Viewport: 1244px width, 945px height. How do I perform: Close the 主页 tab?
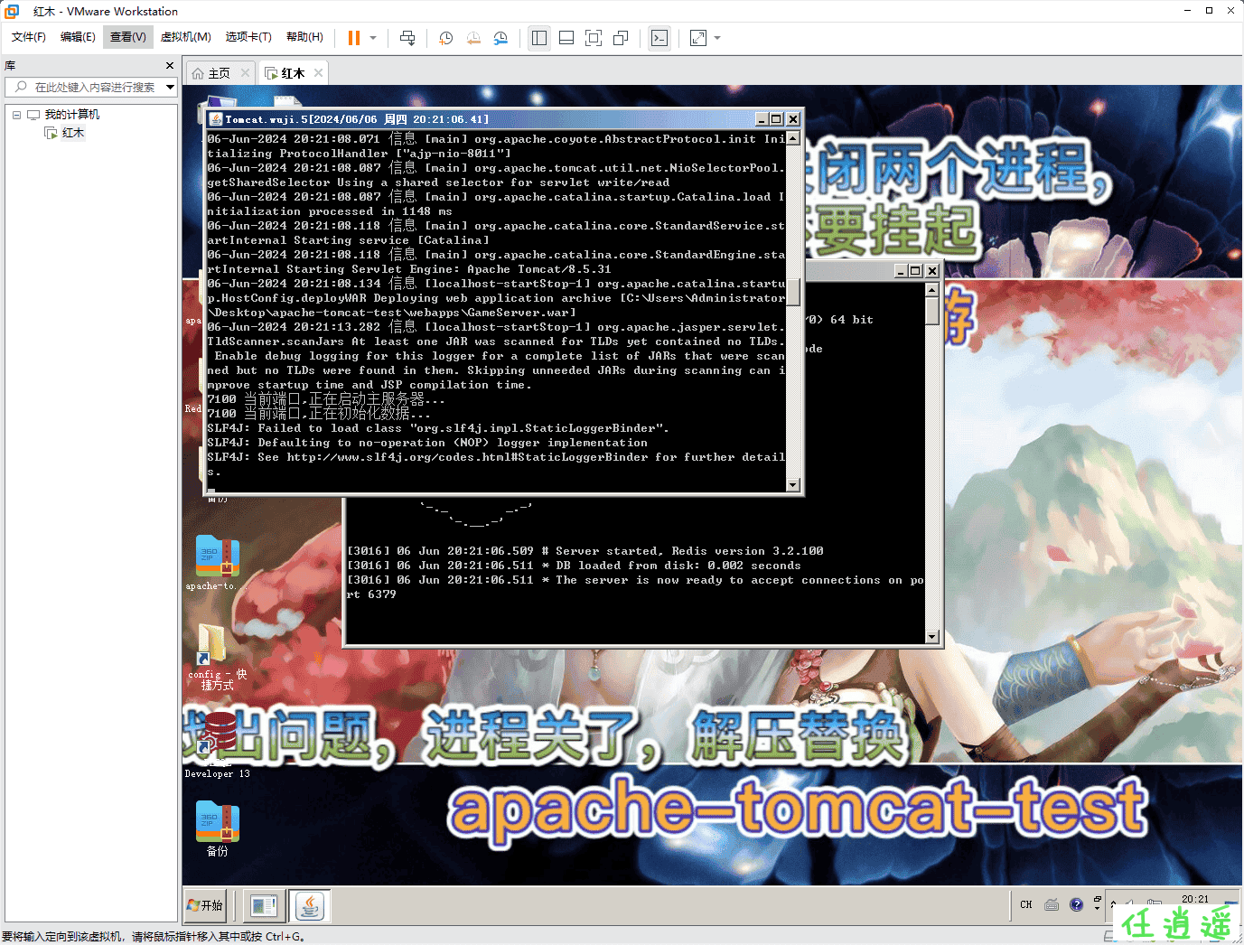point(245,73)
